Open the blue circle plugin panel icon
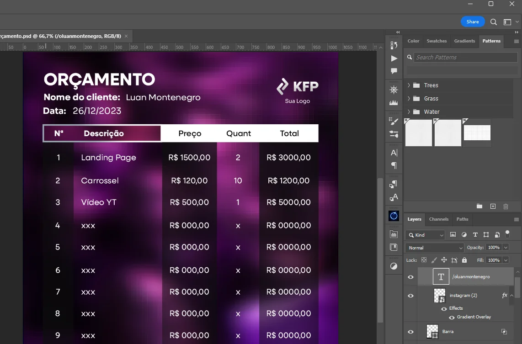Viewport: 522px width, 344px height. (x=394, y=216)
